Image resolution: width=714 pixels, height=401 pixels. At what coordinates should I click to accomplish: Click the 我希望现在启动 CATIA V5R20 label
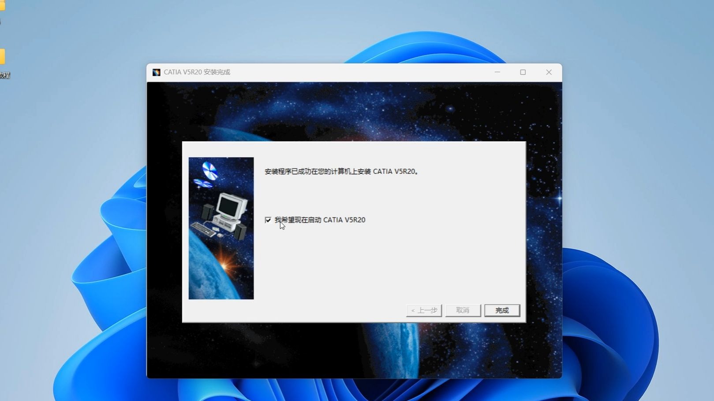(320, 220)
